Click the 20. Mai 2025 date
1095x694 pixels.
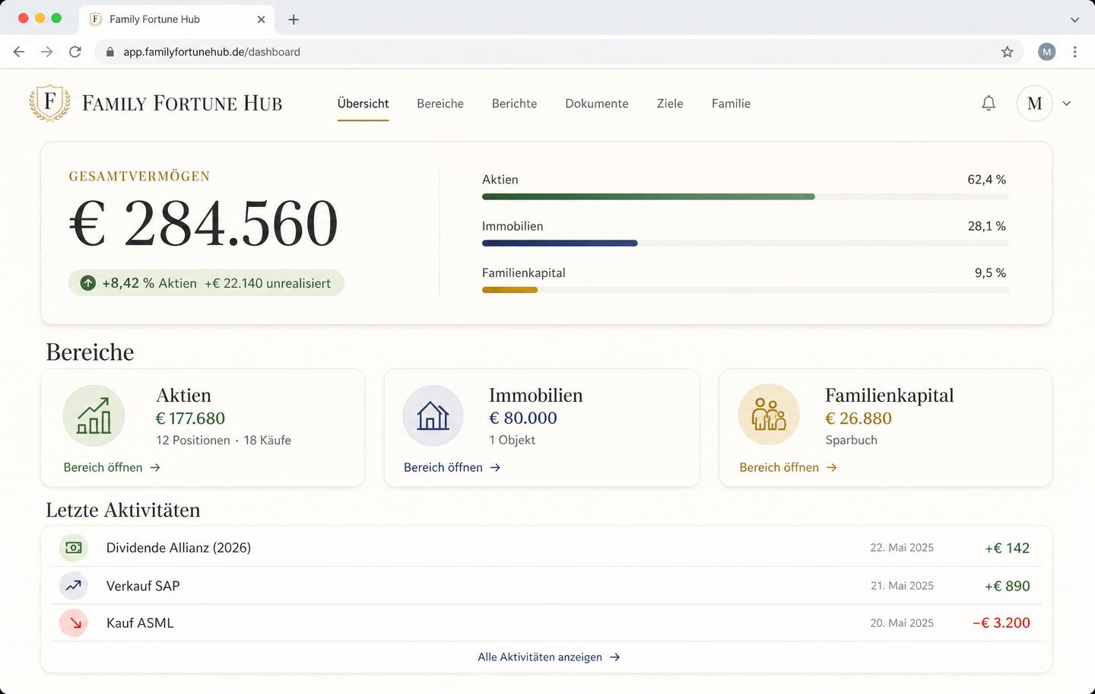(902, 623)
